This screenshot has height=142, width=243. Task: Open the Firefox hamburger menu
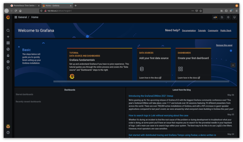pyautogui.click(x=237, y=11)
